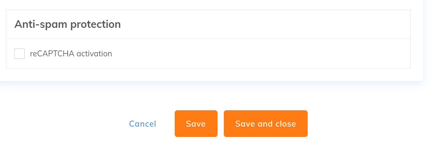Image resolution: width=442 pixels, height=145 pixels.
Task: Click the Save and close button
Action: (266, 124)
